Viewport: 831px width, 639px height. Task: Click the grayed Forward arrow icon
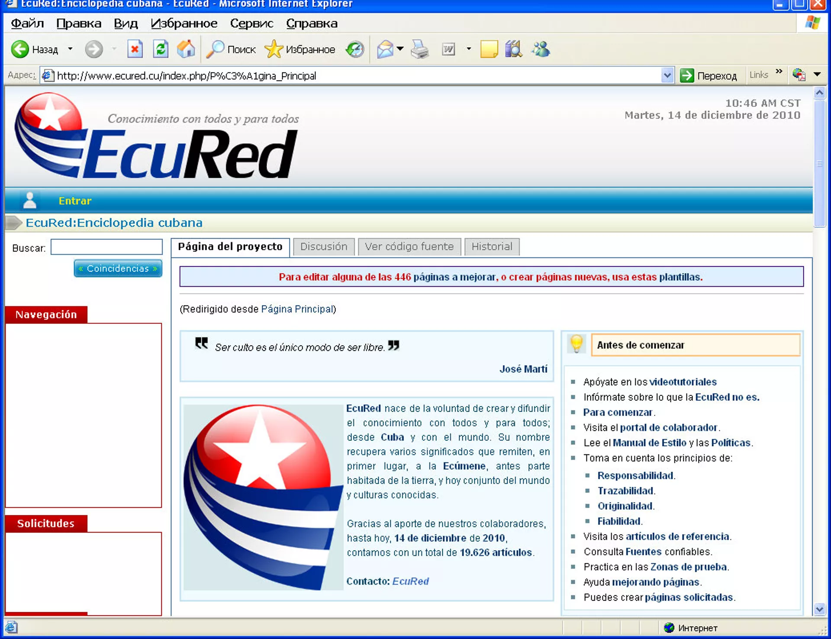[93, 49]
